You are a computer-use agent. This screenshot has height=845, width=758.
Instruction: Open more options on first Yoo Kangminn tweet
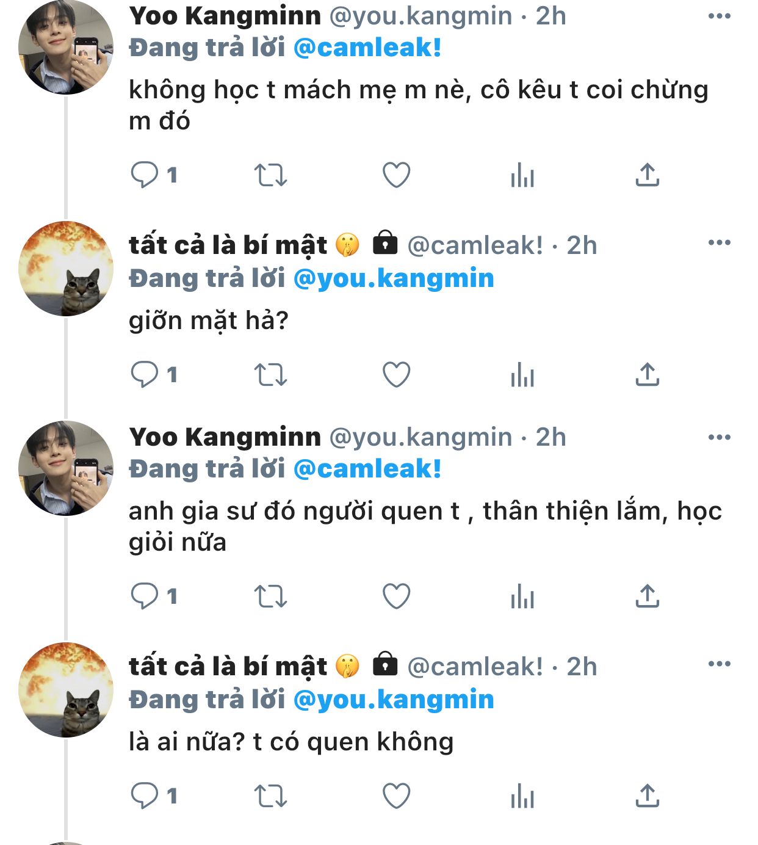pos(719,16)
